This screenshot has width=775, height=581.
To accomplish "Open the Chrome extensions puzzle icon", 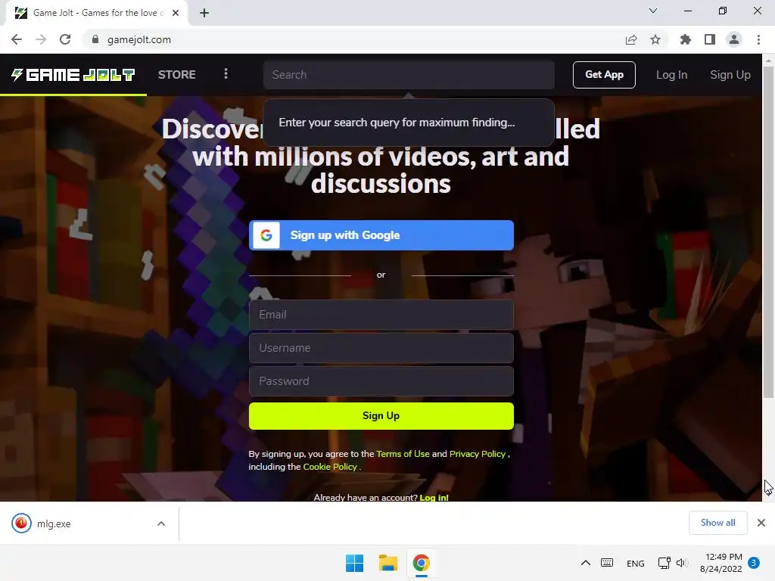I will 686,39.
